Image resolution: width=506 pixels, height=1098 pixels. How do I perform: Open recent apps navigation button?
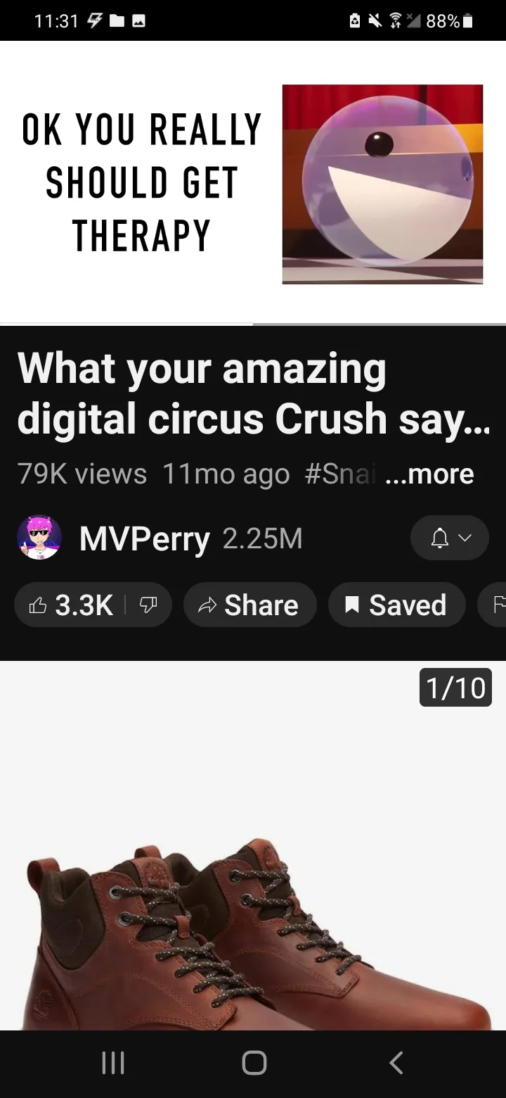(113, 1063)
